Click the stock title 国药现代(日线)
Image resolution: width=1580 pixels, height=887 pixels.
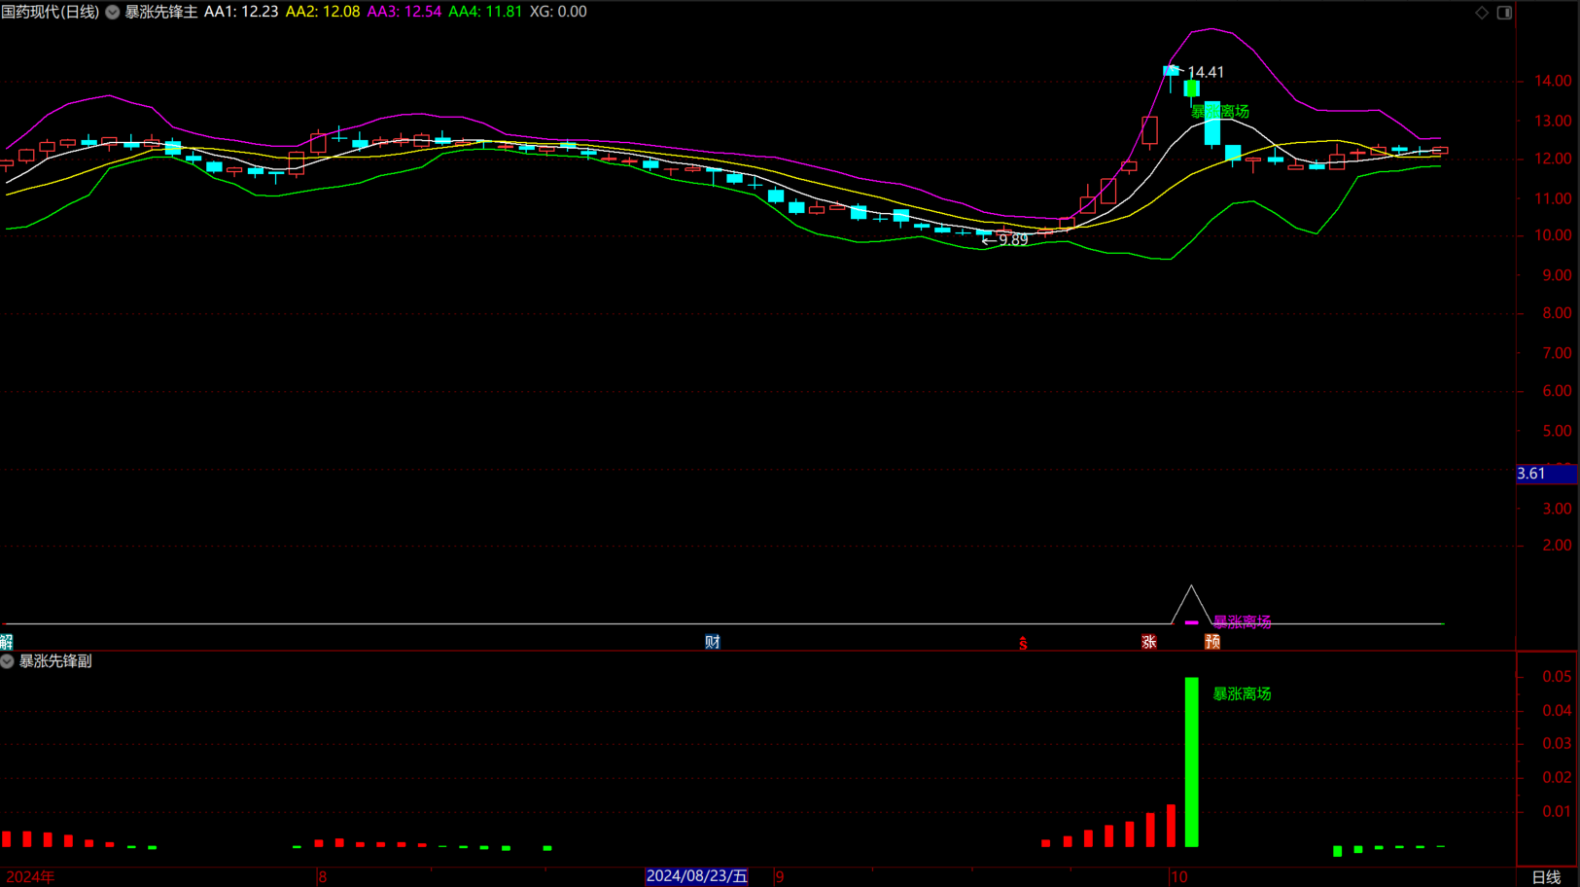[x=51, y=12]
